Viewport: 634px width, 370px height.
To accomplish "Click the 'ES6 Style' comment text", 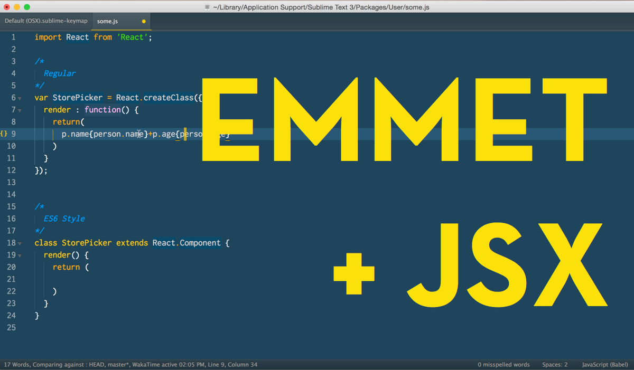I will 64,219.
